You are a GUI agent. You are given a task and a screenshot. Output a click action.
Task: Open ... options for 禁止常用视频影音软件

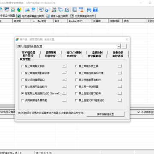coord(65,73)
